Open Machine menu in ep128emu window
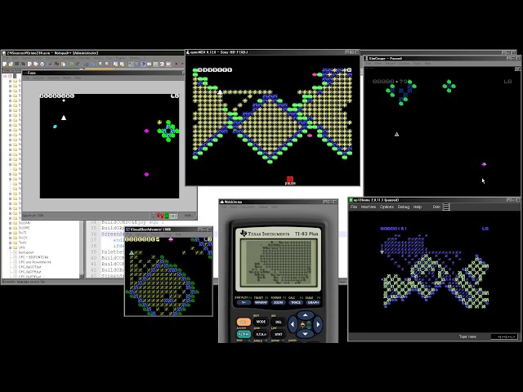Image resolution: width=523 pixels, height=392 pixels. click(369, 207)
